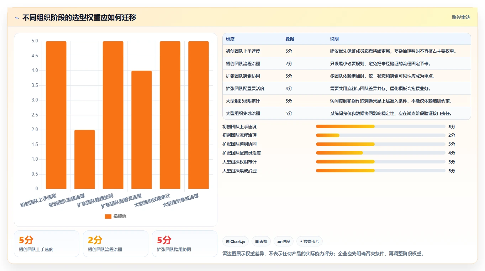The height and width of the screenshot is (271, 485).
Task: Click the 初创团队上手速度 progress bar
Action: [x=381, y=126]
